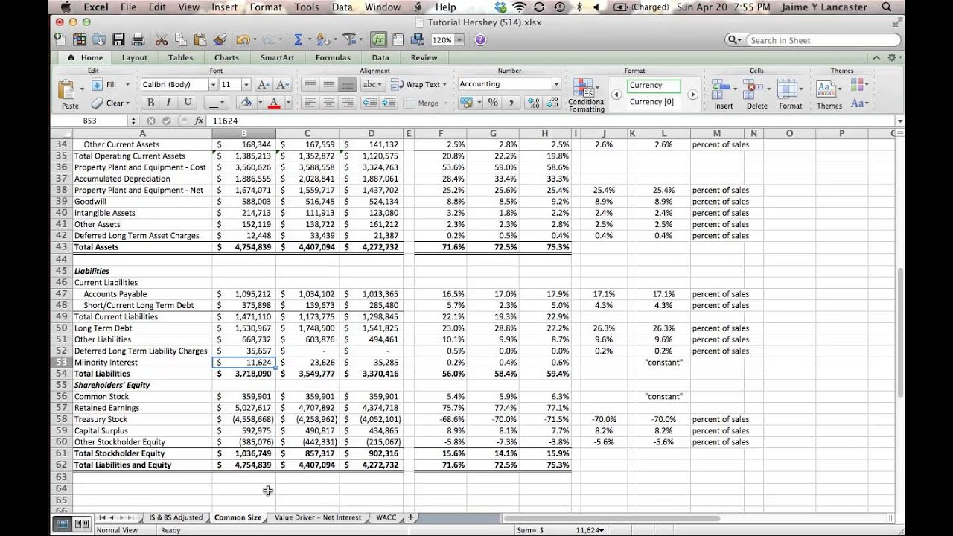
Task: Open the font name dropdown
Action: (213, 85)
